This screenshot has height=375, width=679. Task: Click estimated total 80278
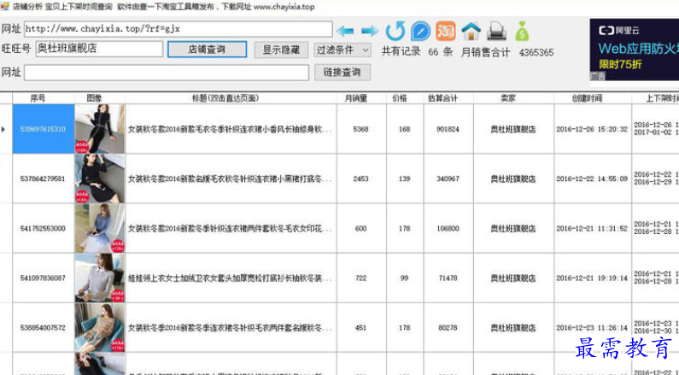(x=448, y=328)
